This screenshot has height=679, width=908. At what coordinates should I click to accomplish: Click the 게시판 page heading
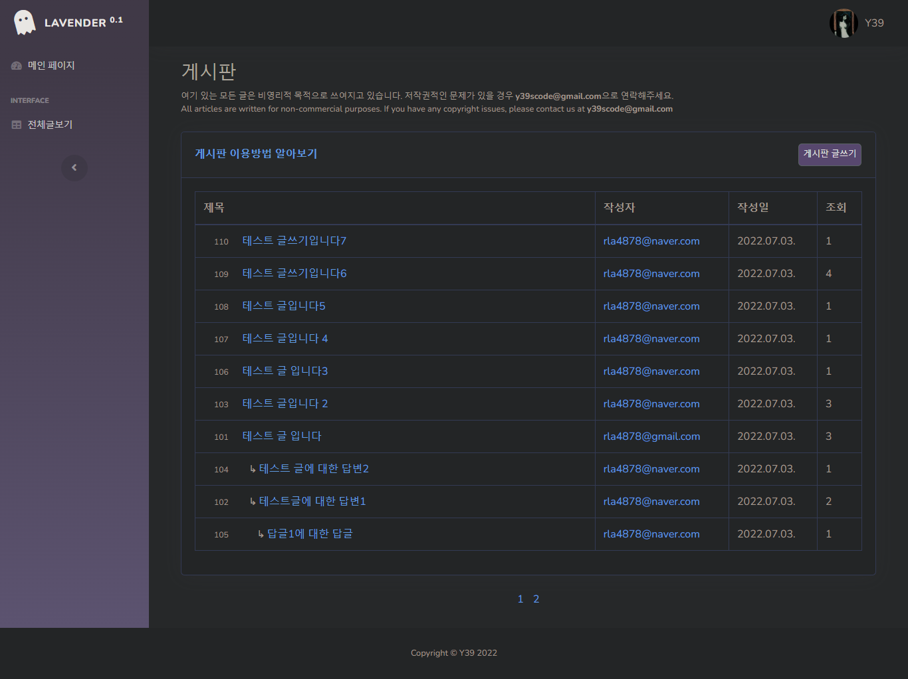209,71
